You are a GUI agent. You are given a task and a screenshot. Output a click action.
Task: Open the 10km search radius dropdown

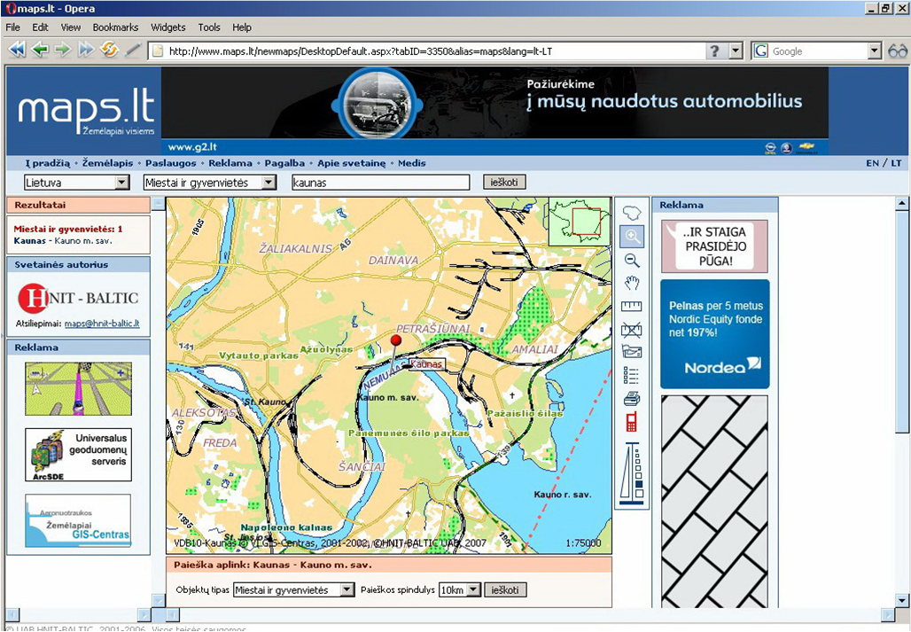[x=460, y=590]
